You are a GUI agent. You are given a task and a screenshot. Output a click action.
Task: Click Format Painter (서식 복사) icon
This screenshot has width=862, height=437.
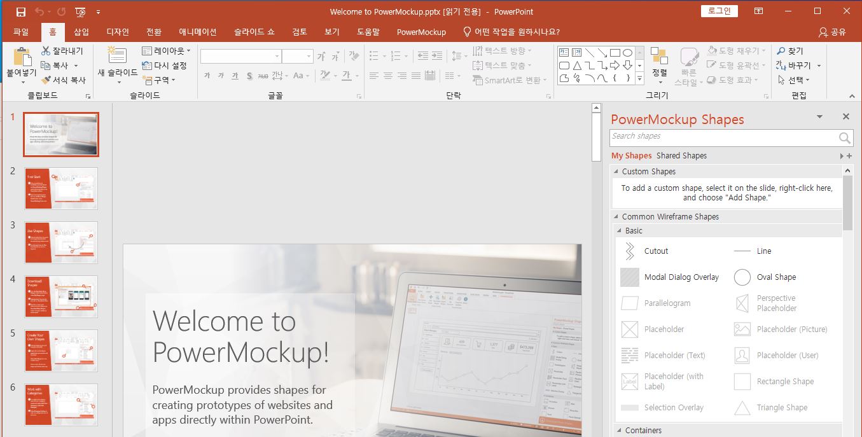(46, 80)
